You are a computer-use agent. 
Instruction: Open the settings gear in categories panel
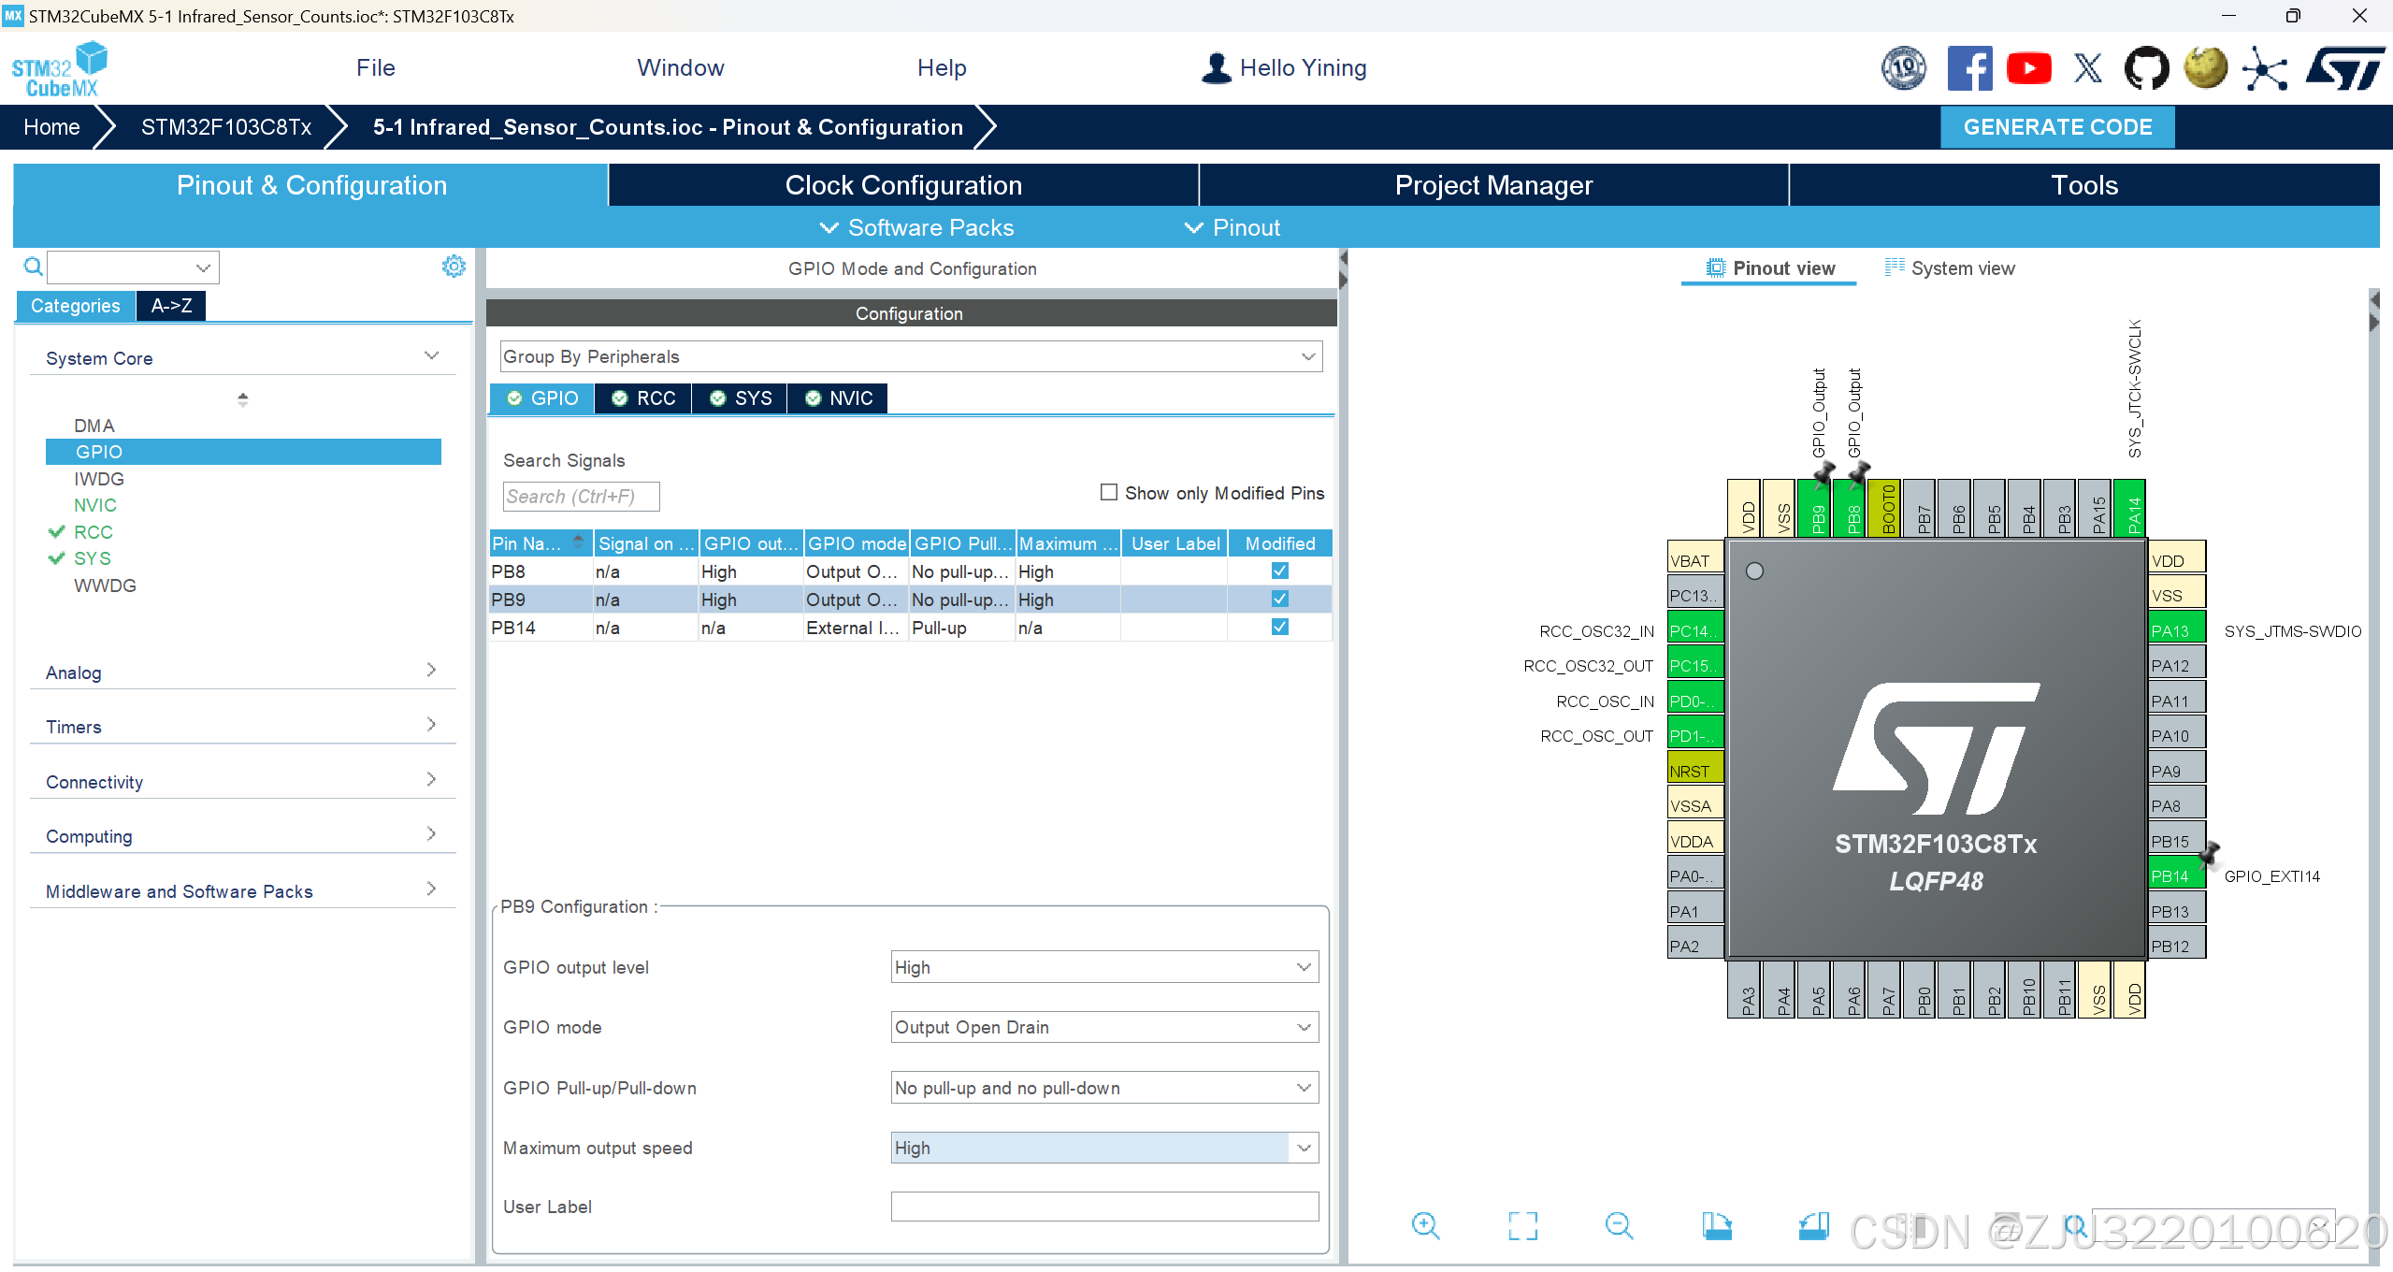(454, 267)
